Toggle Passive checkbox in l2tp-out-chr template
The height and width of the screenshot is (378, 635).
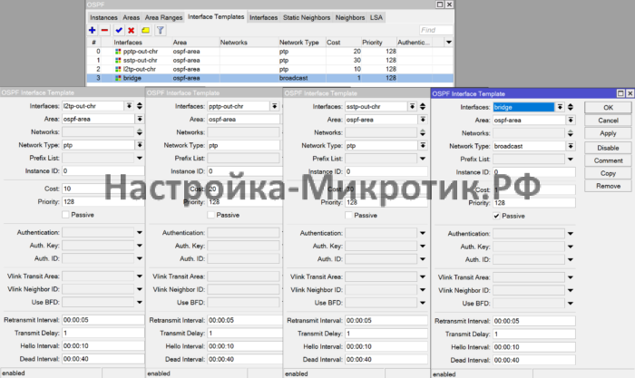pos(65,215)
